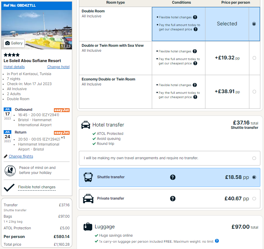The image size is (264, 249).
Task: Open help for Pay the full amount in the Double Room row
Action: [x=195, y=29]
